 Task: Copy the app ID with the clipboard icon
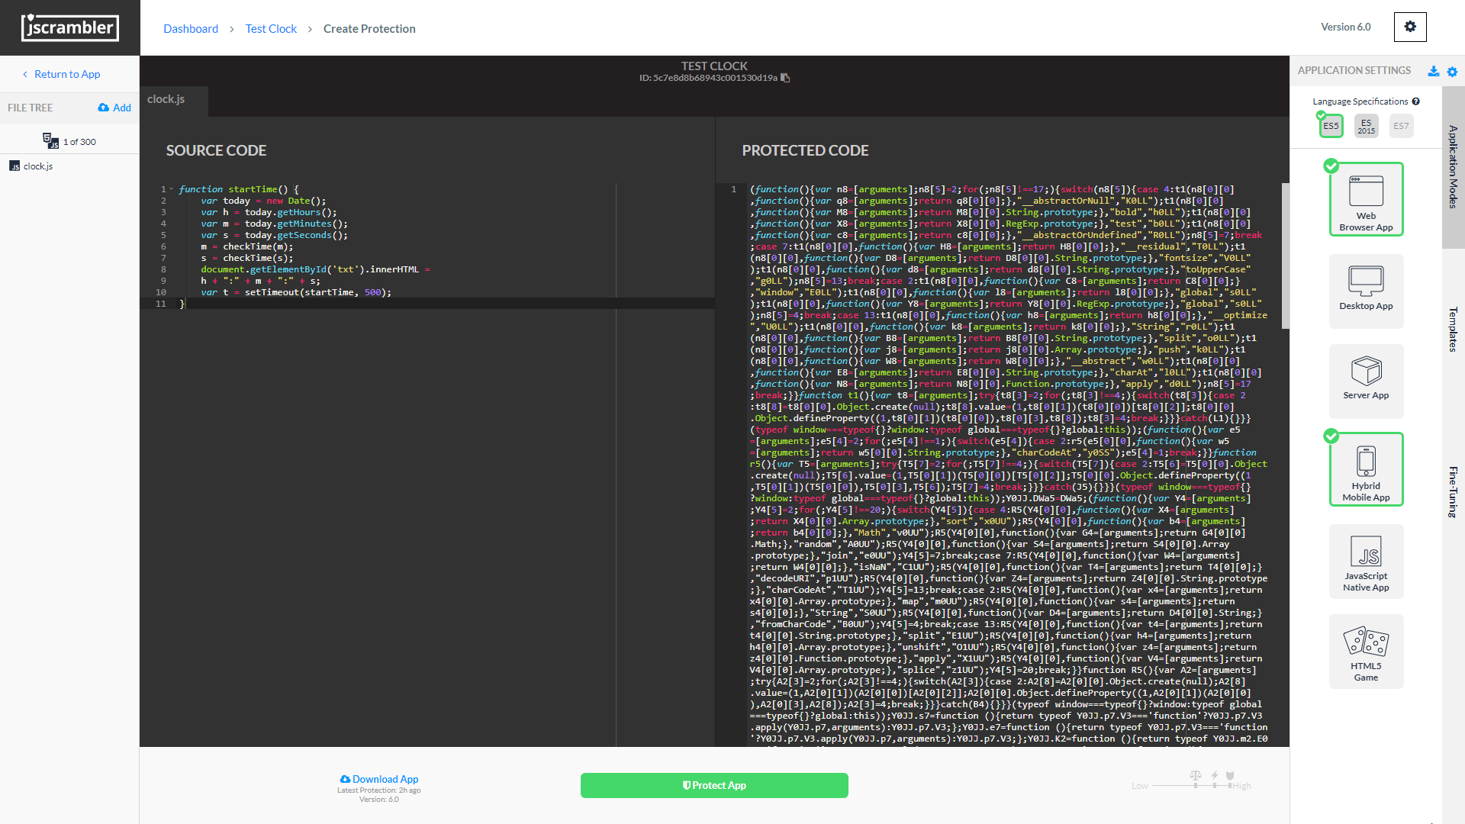[x=785, y=78]
